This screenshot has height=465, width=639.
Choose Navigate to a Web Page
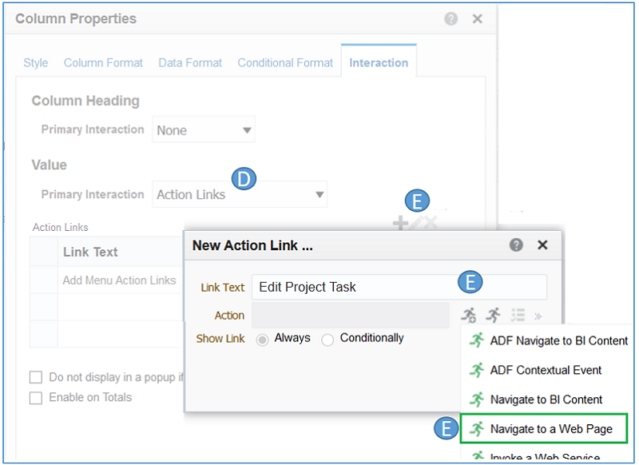[x=551, y=429]
